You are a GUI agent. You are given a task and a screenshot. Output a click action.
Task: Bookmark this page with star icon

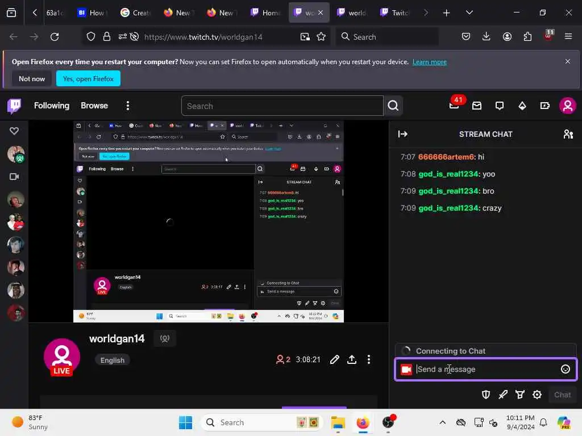pos(321,37)
